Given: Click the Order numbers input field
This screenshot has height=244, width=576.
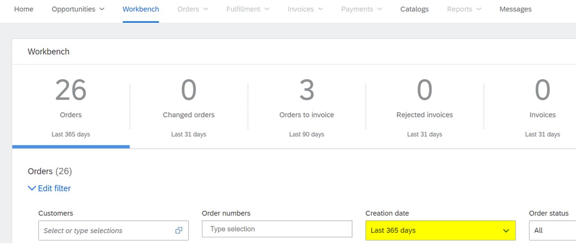Looking at the screenshot, I should coord(277,229).
